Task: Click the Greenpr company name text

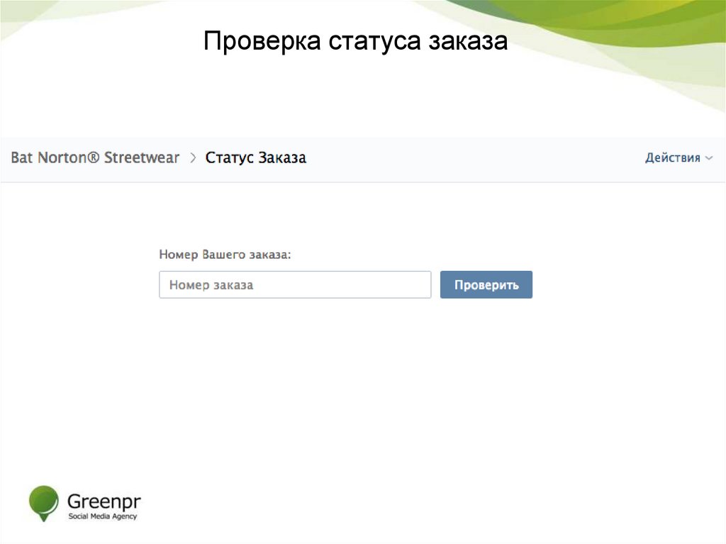Action: tap(104, 499)
